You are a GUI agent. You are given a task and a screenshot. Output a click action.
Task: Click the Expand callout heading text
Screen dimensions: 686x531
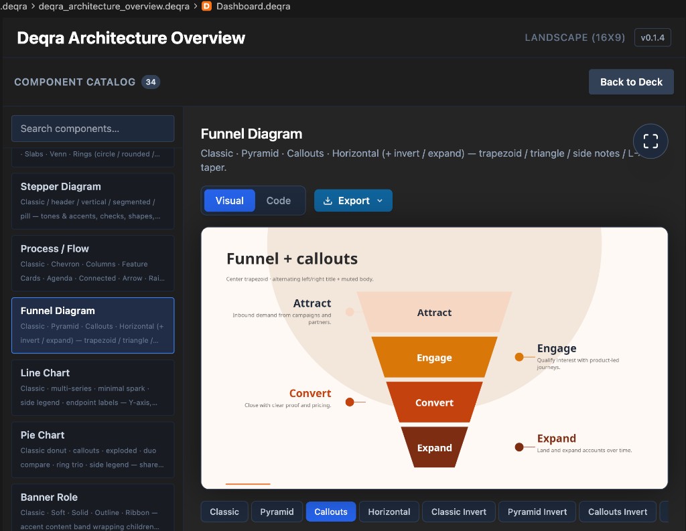[557, 439]
